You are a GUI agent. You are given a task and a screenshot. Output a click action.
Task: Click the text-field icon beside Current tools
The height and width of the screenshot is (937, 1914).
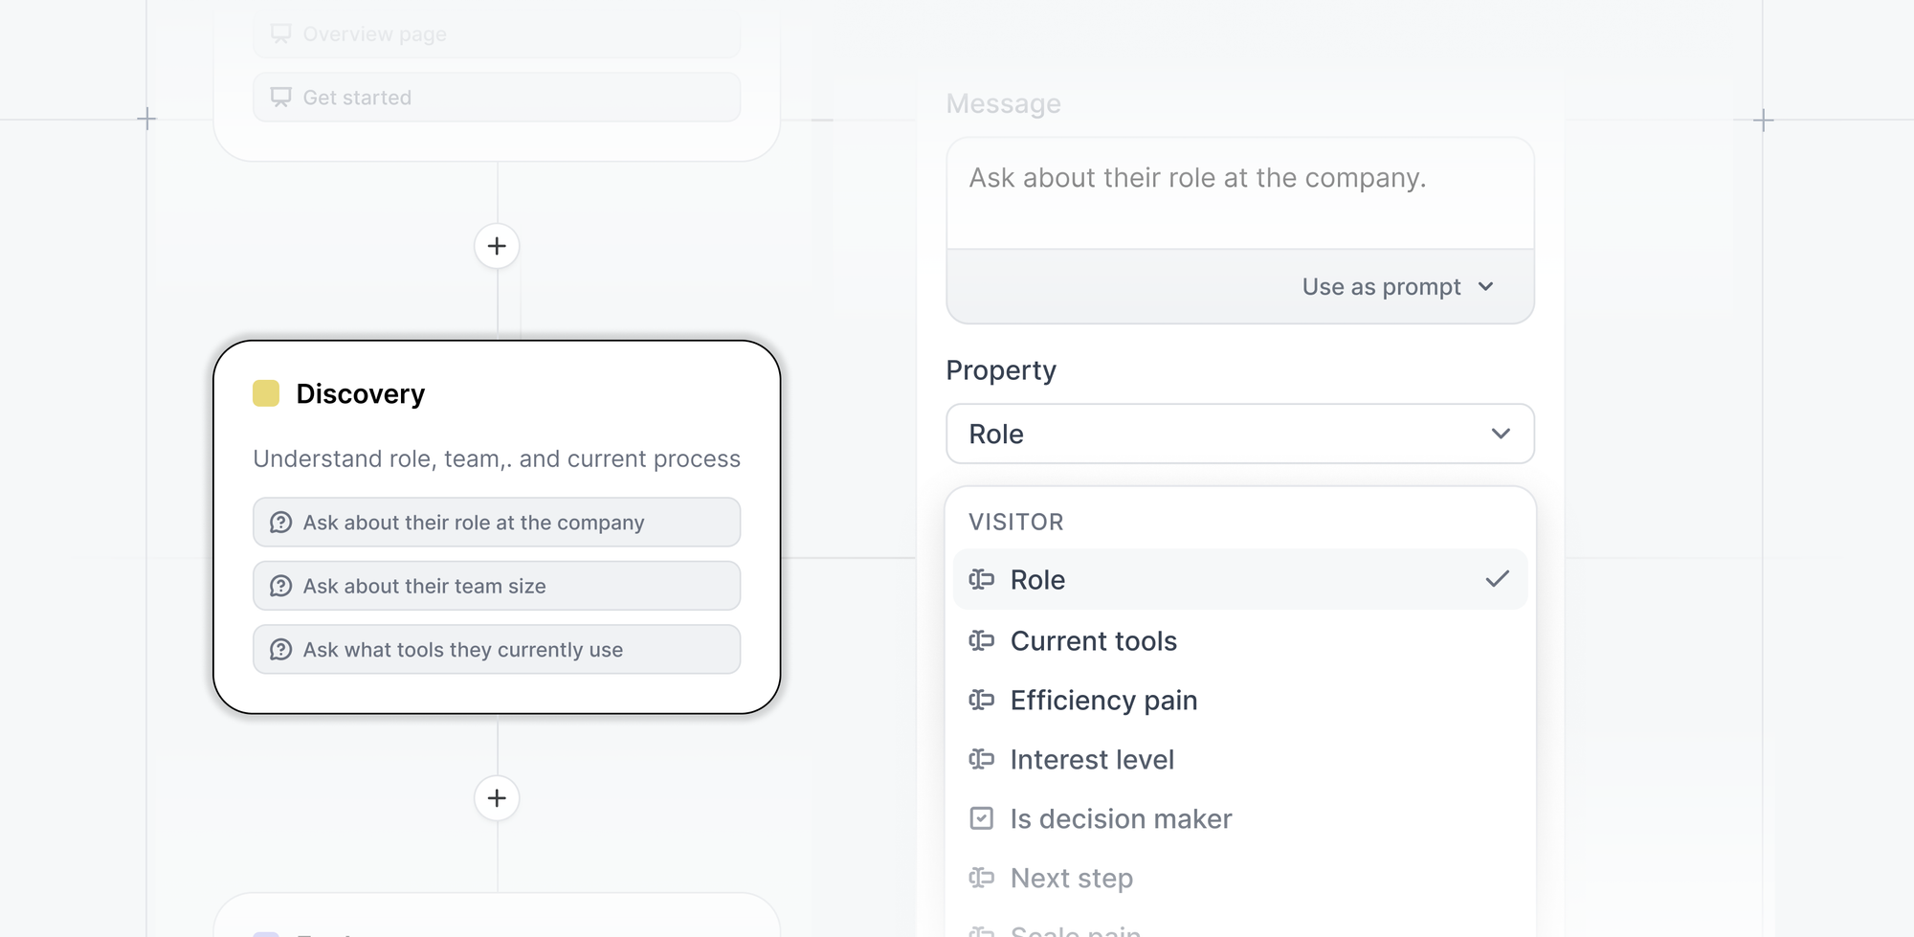(981, 640)
